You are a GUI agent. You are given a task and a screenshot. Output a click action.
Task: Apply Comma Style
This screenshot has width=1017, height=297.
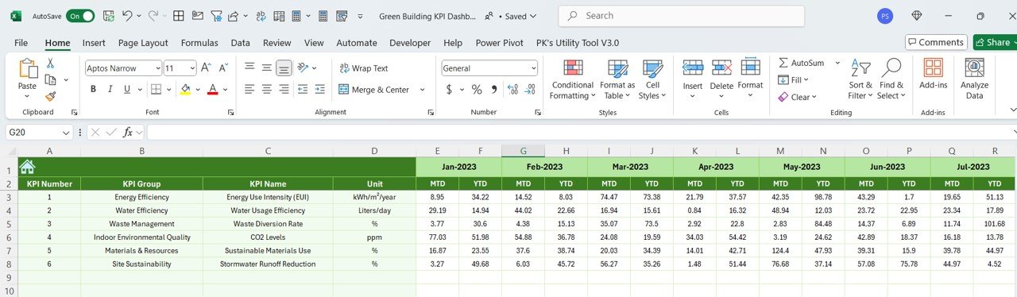[494, 90]
